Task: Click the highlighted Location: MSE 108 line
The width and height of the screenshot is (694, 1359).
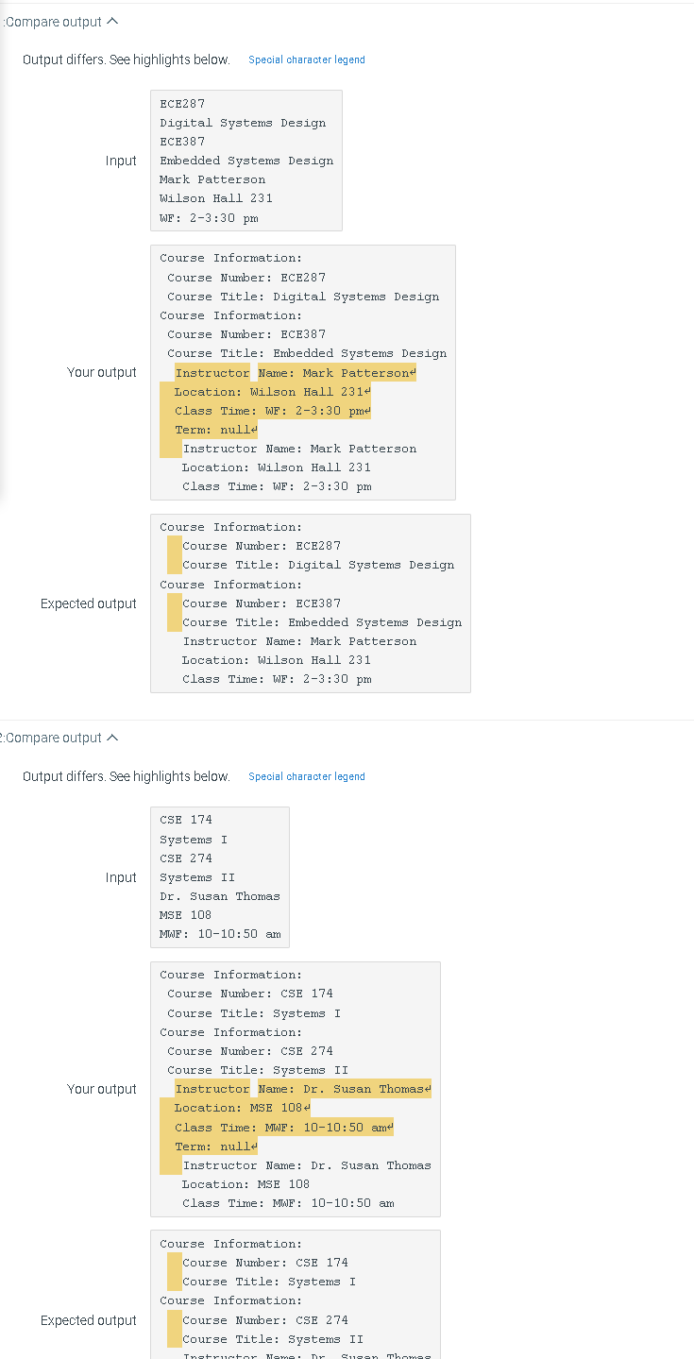Action: 251,1107
